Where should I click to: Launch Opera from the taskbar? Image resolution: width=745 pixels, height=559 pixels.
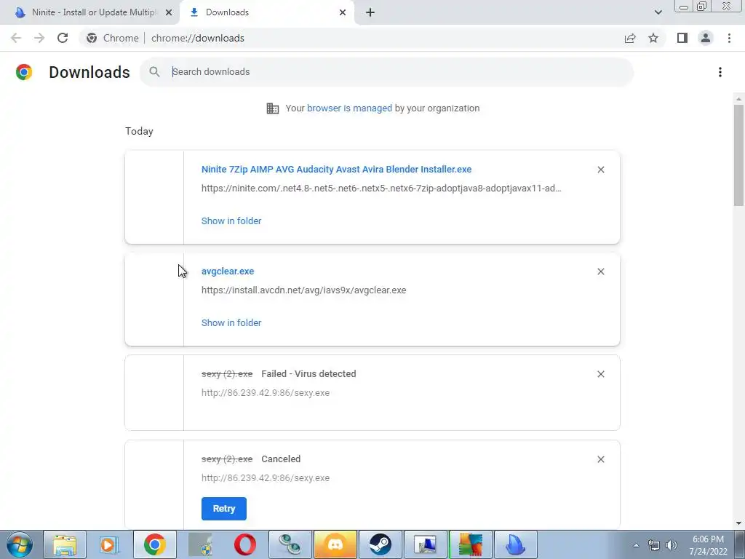point(245,544)
